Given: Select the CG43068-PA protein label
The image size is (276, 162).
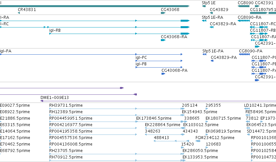Looking at the screenshot, I should (174, 70).
